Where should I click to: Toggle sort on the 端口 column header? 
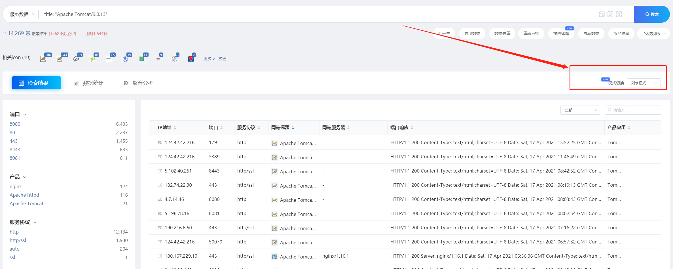pyautogui.click(x=221, y=128)
